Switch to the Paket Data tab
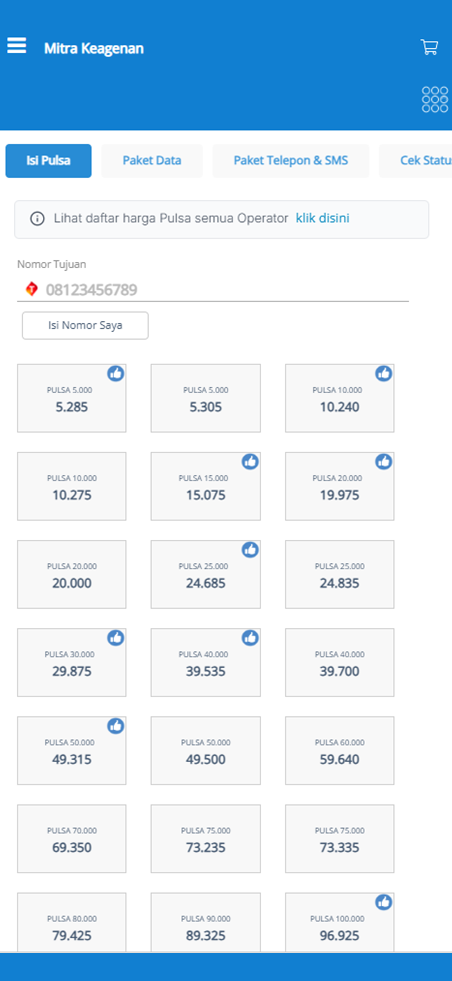The image size is (452, 981). pos(152,161)
